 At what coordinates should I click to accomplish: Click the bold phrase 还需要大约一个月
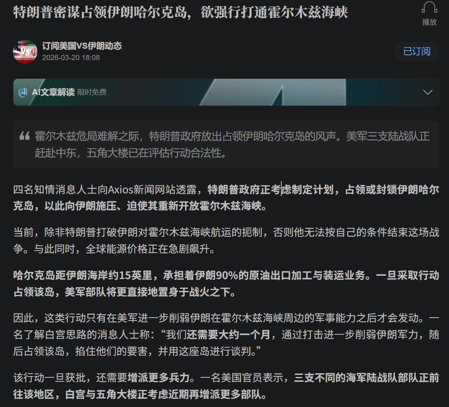(228, 335)
